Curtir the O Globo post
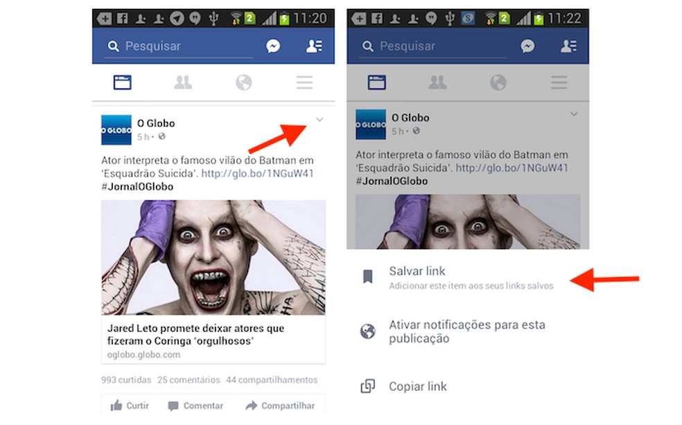 click(x=129, y=406)
